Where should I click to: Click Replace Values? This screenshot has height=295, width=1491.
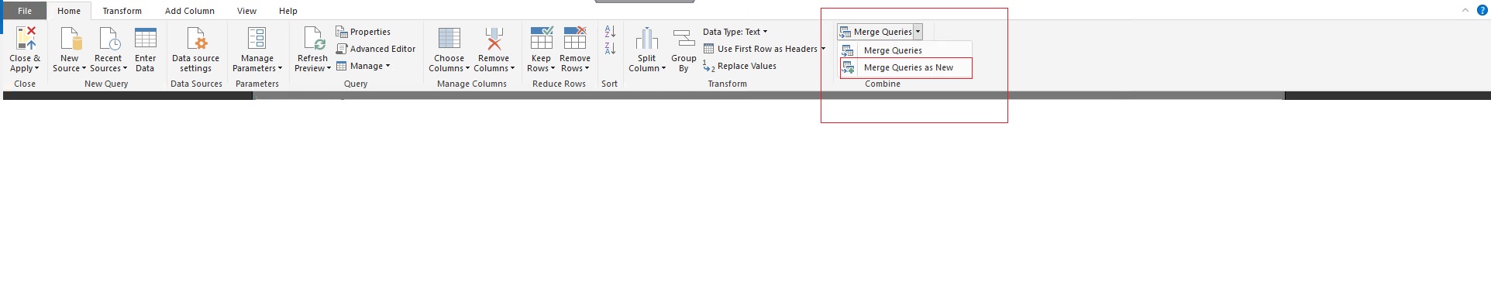pyautogui.click(x=739, y=66)
